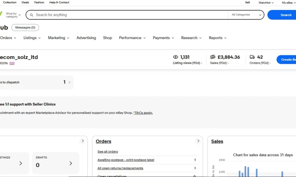
Task: Click the truck icon beside Orders count
Action: (x=252, y=57)
